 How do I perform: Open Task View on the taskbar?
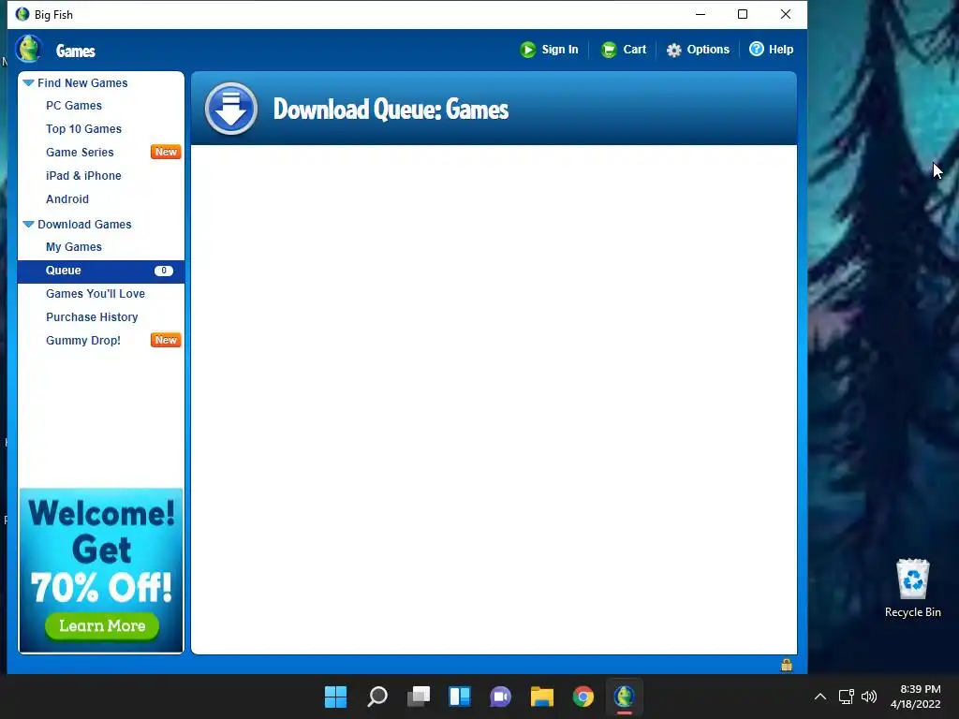(419, 697)
